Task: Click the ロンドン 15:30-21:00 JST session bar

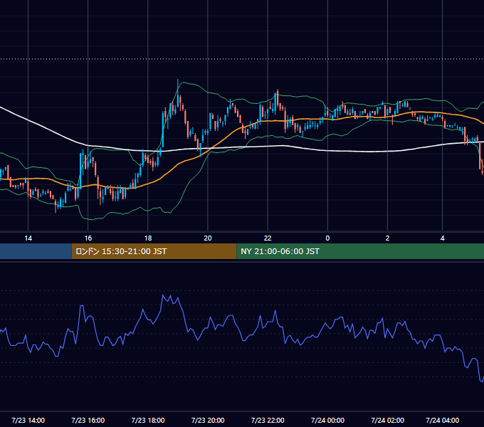Action: (154, 251)
